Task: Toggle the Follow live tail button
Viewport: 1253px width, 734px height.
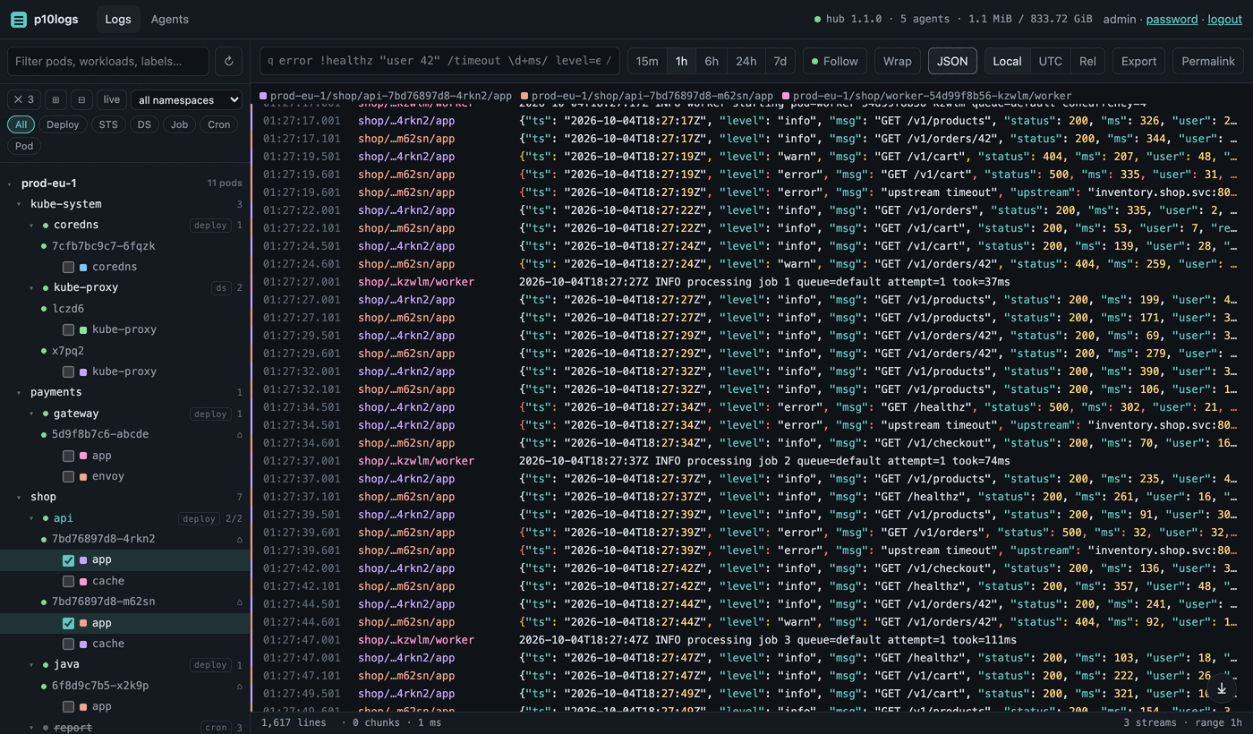Action: (834, 61)
